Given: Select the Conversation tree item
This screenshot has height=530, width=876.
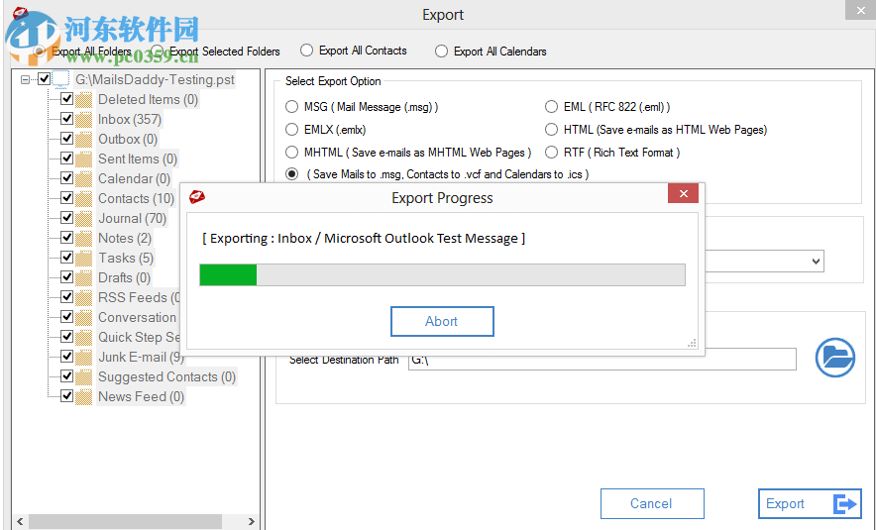Looking at the screenshot, I should (x=138, y=317).
